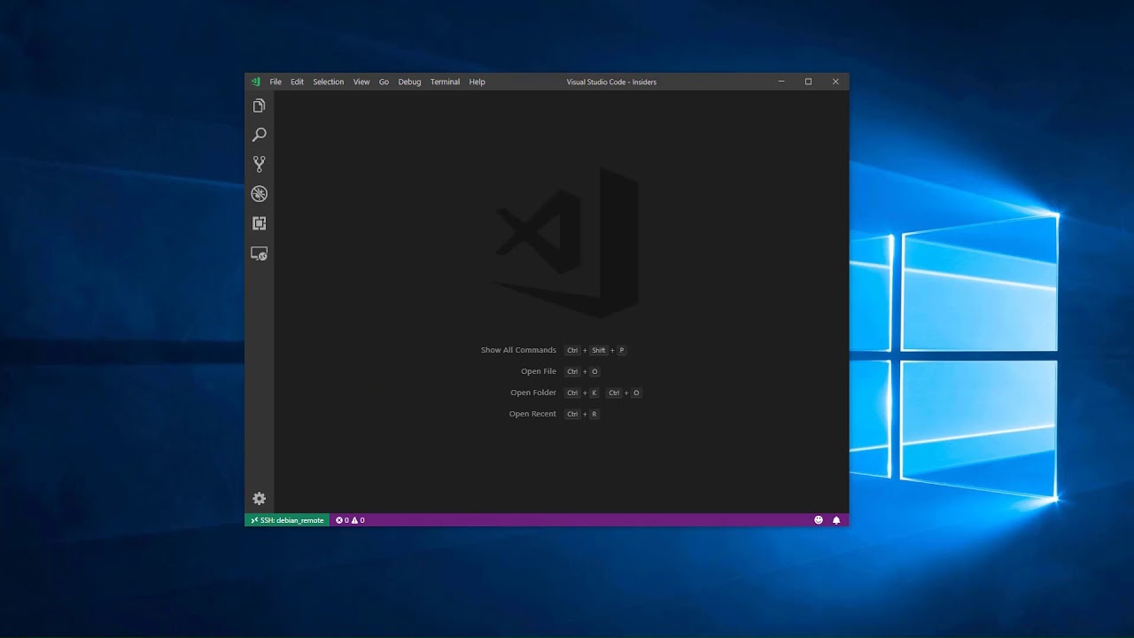Open the Manage gear icon
The height and width of the screenshot is (638, 1134).
tap(259, 499)
